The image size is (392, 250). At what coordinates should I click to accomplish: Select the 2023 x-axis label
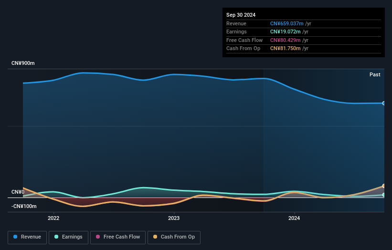pyautogui.click(x=174, y=218)
